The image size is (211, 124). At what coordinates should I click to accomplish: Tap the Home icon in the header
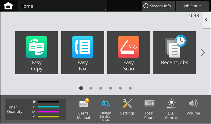click(x=8, y=6)
